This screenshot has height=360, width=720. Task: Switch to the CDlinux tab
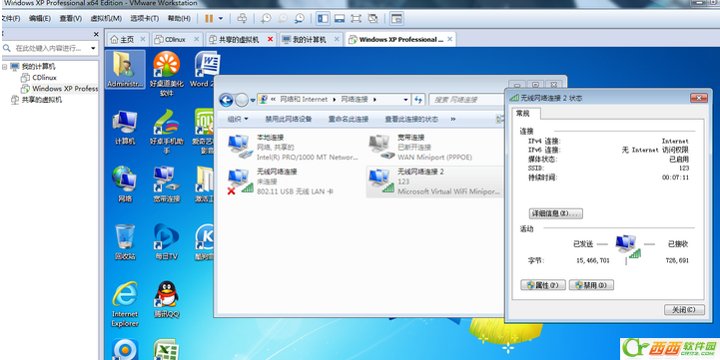pyautogui.click(x=177, y=40)
